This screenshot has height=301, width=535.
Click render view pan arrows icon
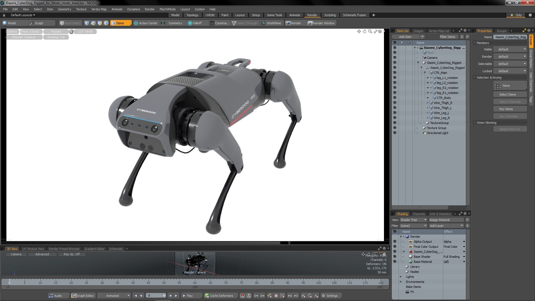coord(359,31)
